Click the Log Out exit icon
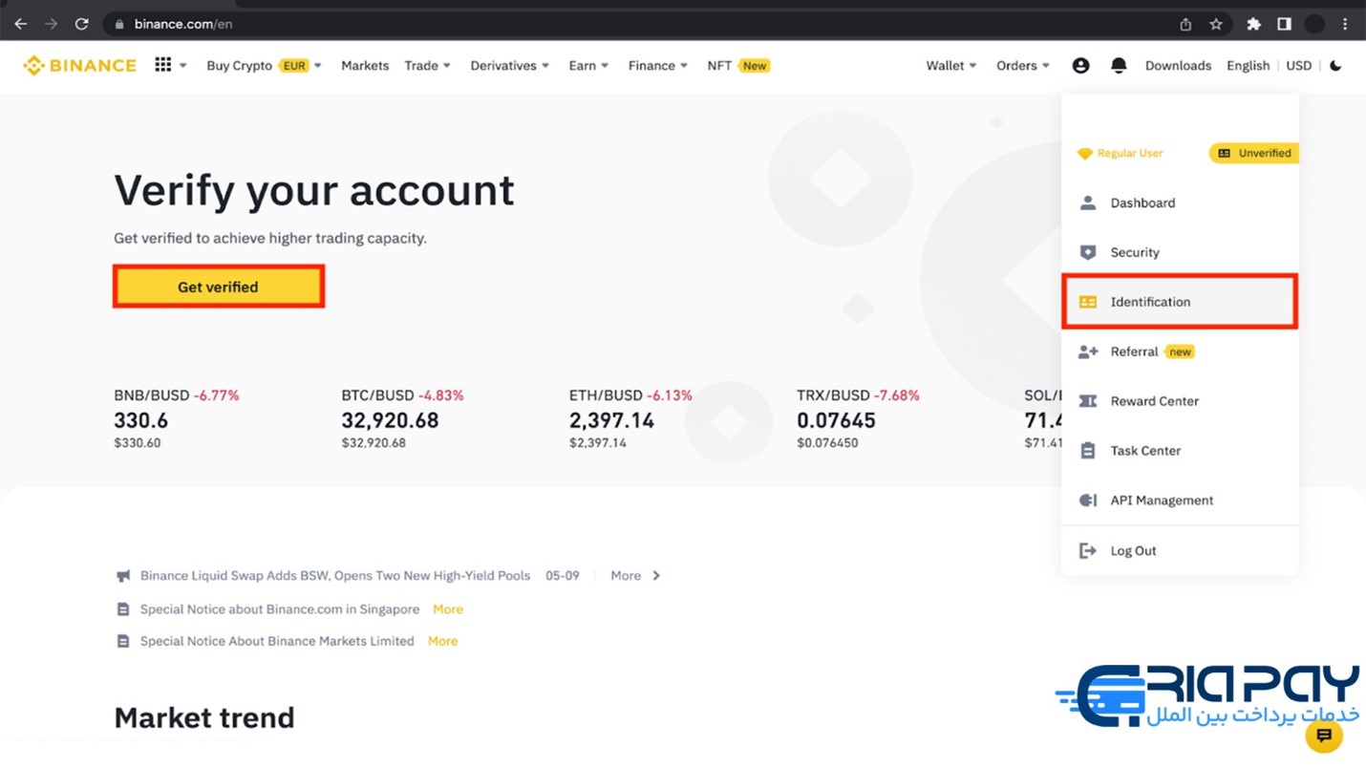Screen dimensions: 1366x768 point(1087,550)
